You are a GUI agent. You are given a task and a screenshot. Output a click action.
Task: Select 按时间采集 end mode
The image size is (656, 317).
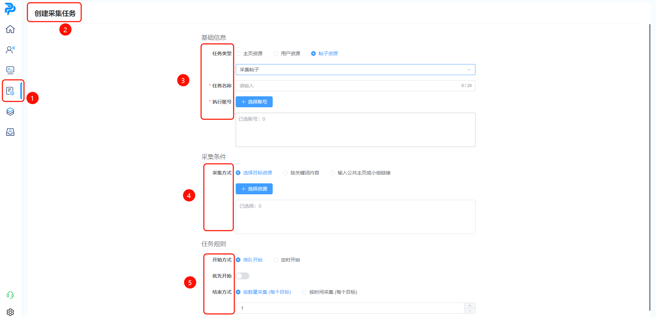304,292
